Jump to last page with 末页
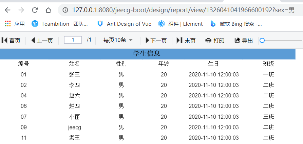This screenshot has height=144, width=303. 186,41
